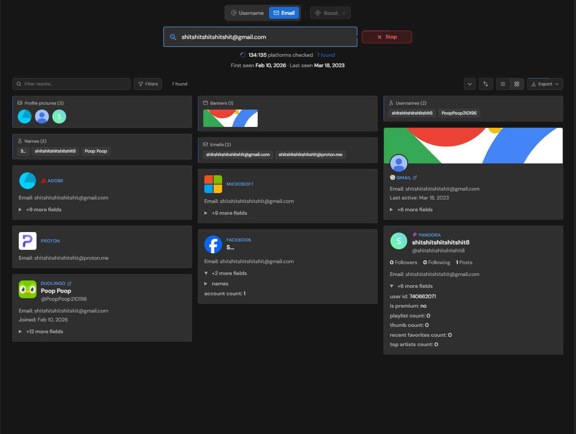Viewport: 576px width, 434px height.
Task: Click the Proton logo icon
Action: (x=28, y=241)
